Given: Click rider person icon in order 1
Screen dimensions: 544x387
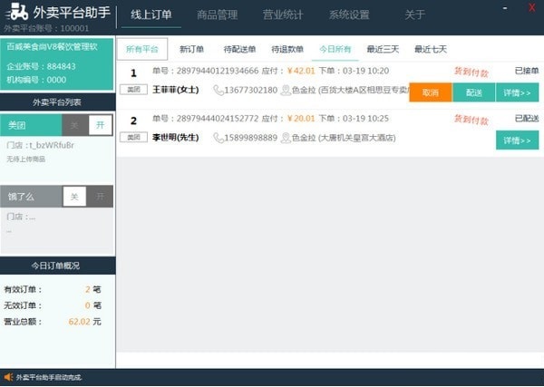Looking at the screenshot, I should 286,91.
